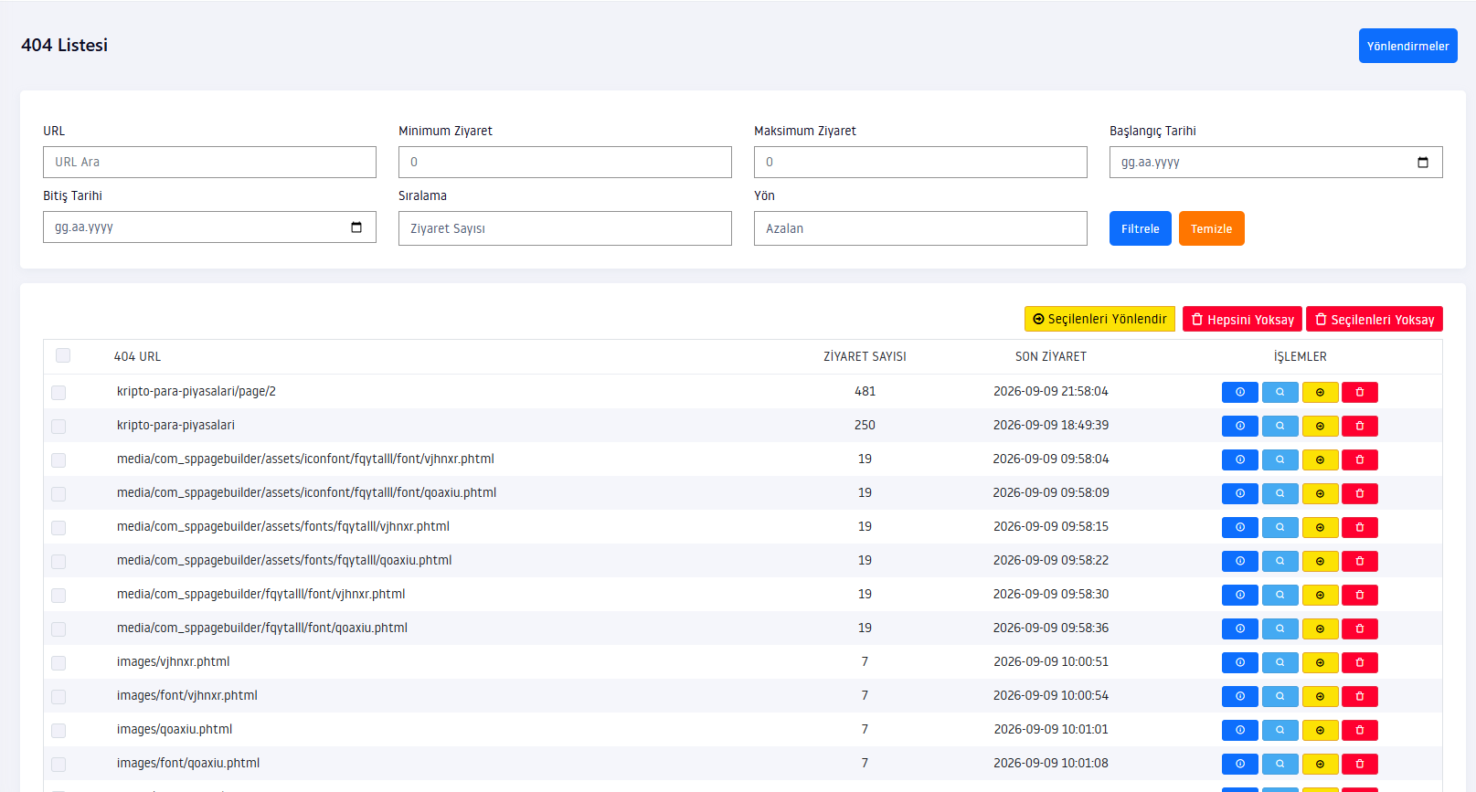
Task: Search icon for fonts/fqytalll/vjhnxr.phtml row
Action: 1280,527
